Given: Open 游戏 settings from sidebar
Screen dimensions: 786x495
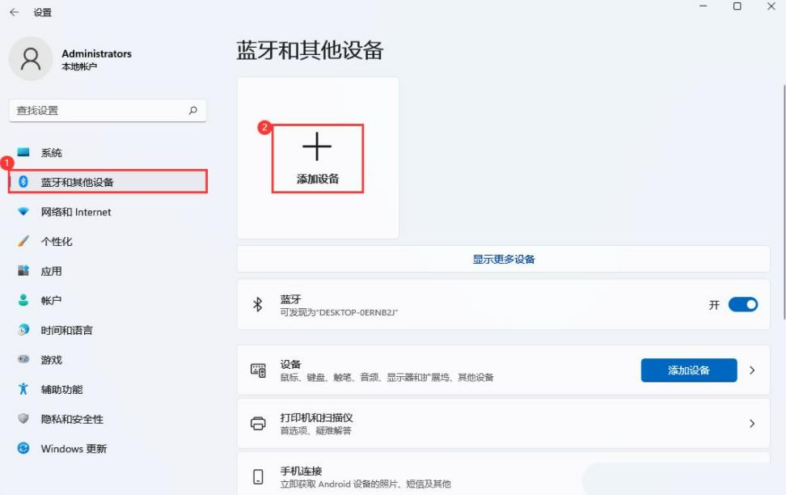Looking at the screenshot, I should pos(50,360).
